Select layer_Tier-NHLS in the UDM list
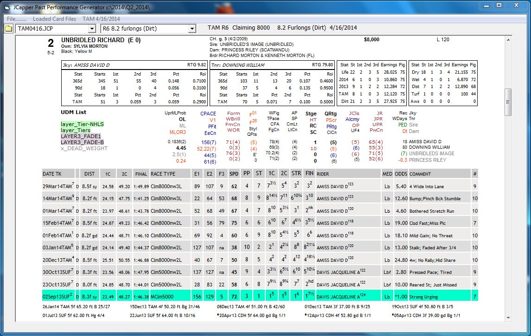Viewport: 531px width, 336px height. point(82,124)
